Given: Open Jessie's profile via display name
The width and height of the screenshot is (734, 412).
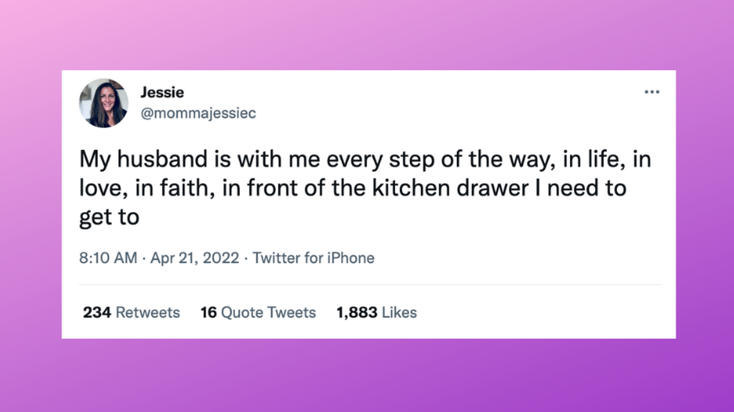Looking at the screenshot, I should point(162,92).
